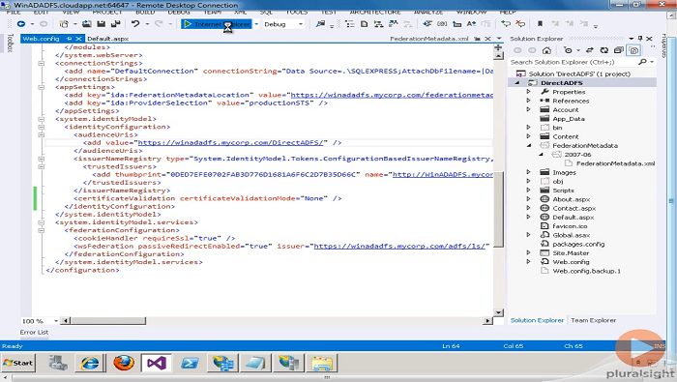Screen dimensions: 677x382
Task: Switch to the Web.config editor tab
Action: pyautogui.click(x=41, y=39)
